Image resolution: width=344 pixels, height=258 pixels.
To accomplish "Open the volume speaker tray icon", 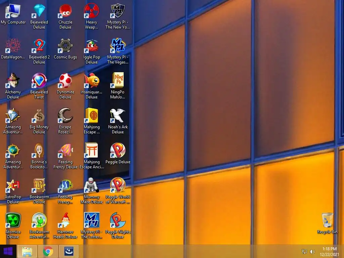I will 312,252.
